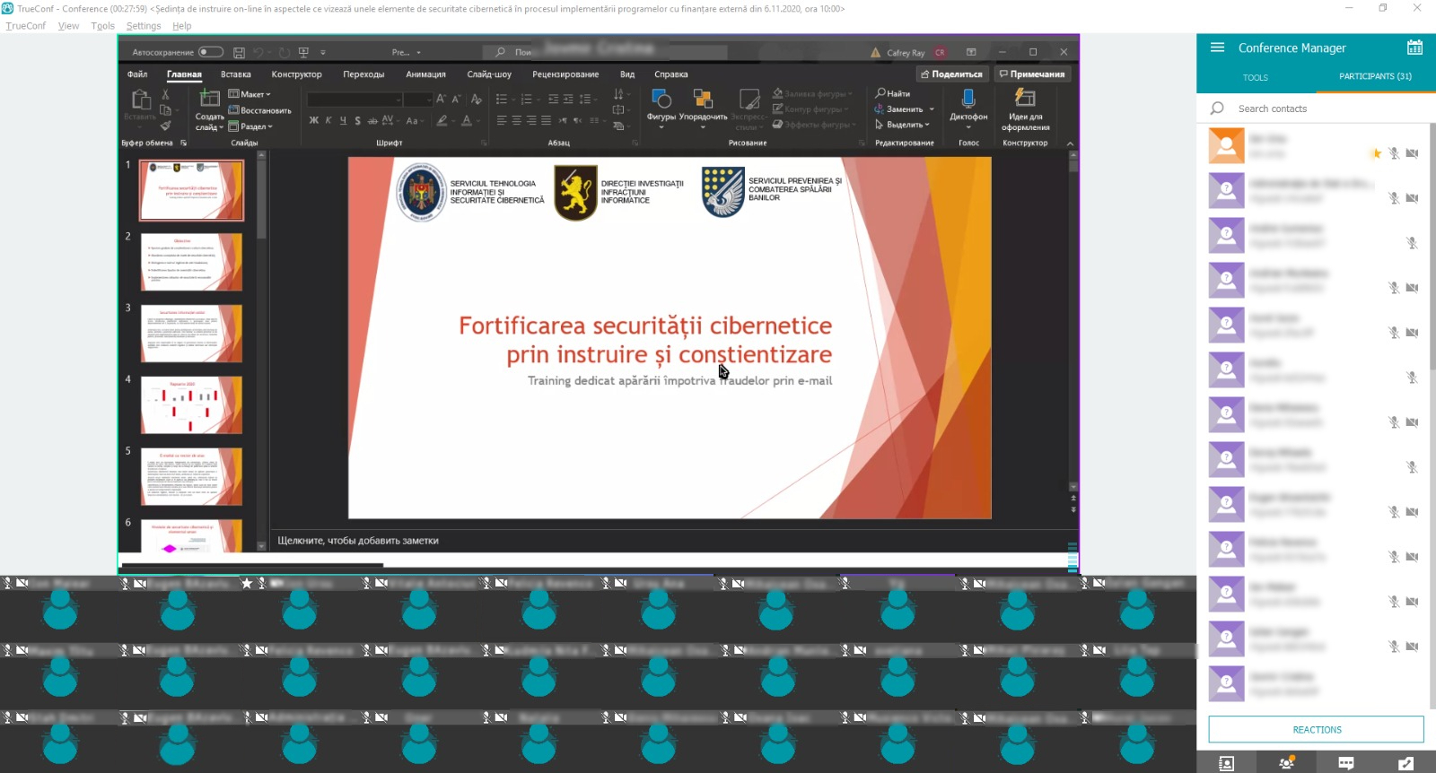1436x773 pixels.
Task: Select slide 4 thumbnail with red chart
Action: coord(191,405)
